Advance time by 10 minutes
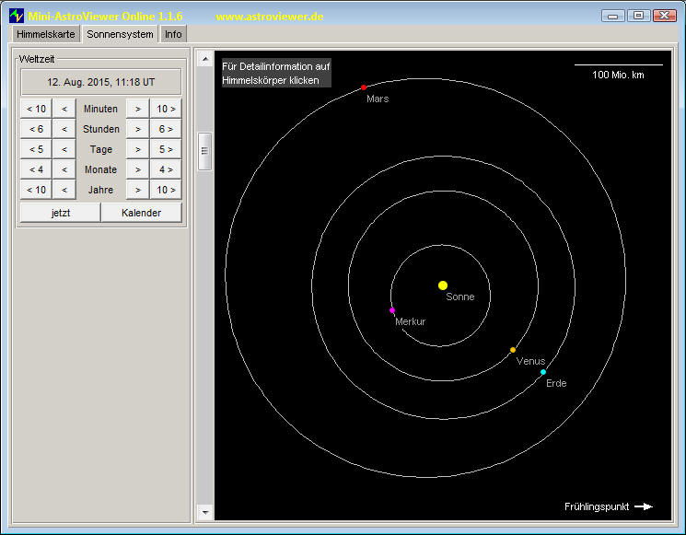The image size is (686, 535). click(166, 109)
